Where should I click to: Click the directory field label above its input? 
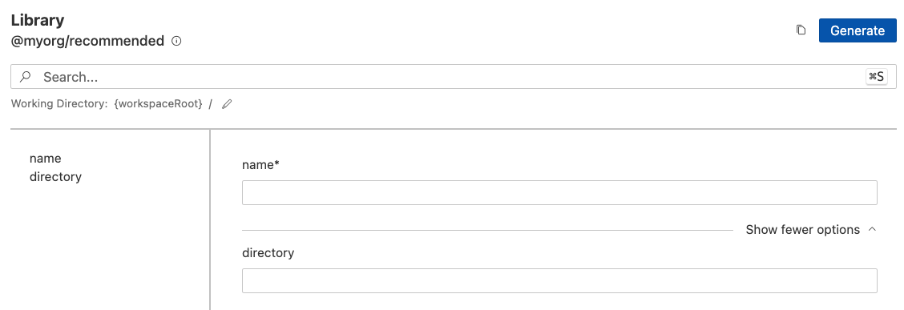pyautogui.click(x=268, y=252)
